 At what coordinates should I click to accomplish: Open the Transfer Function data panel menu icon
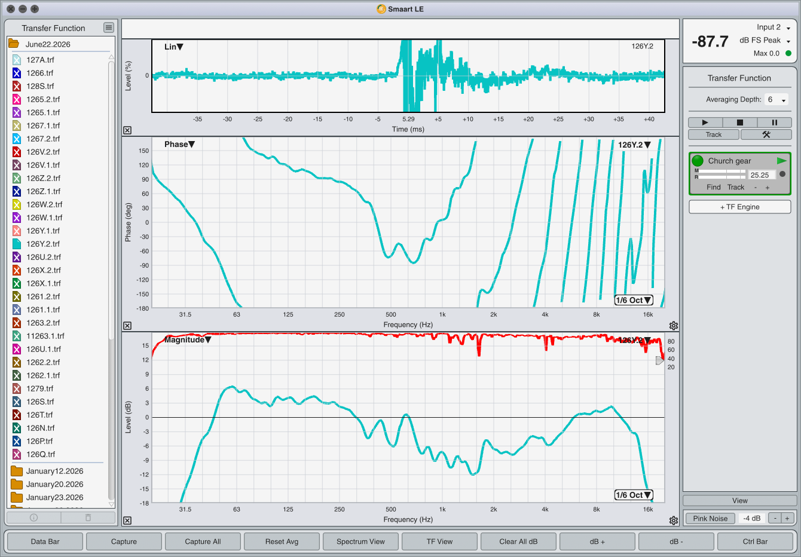[108, 27]
